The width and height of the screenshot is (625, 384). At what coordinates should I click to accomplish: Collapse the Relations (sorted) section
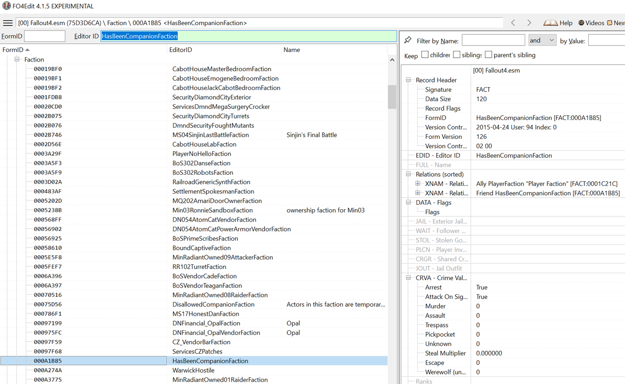[x=408, y=174]
